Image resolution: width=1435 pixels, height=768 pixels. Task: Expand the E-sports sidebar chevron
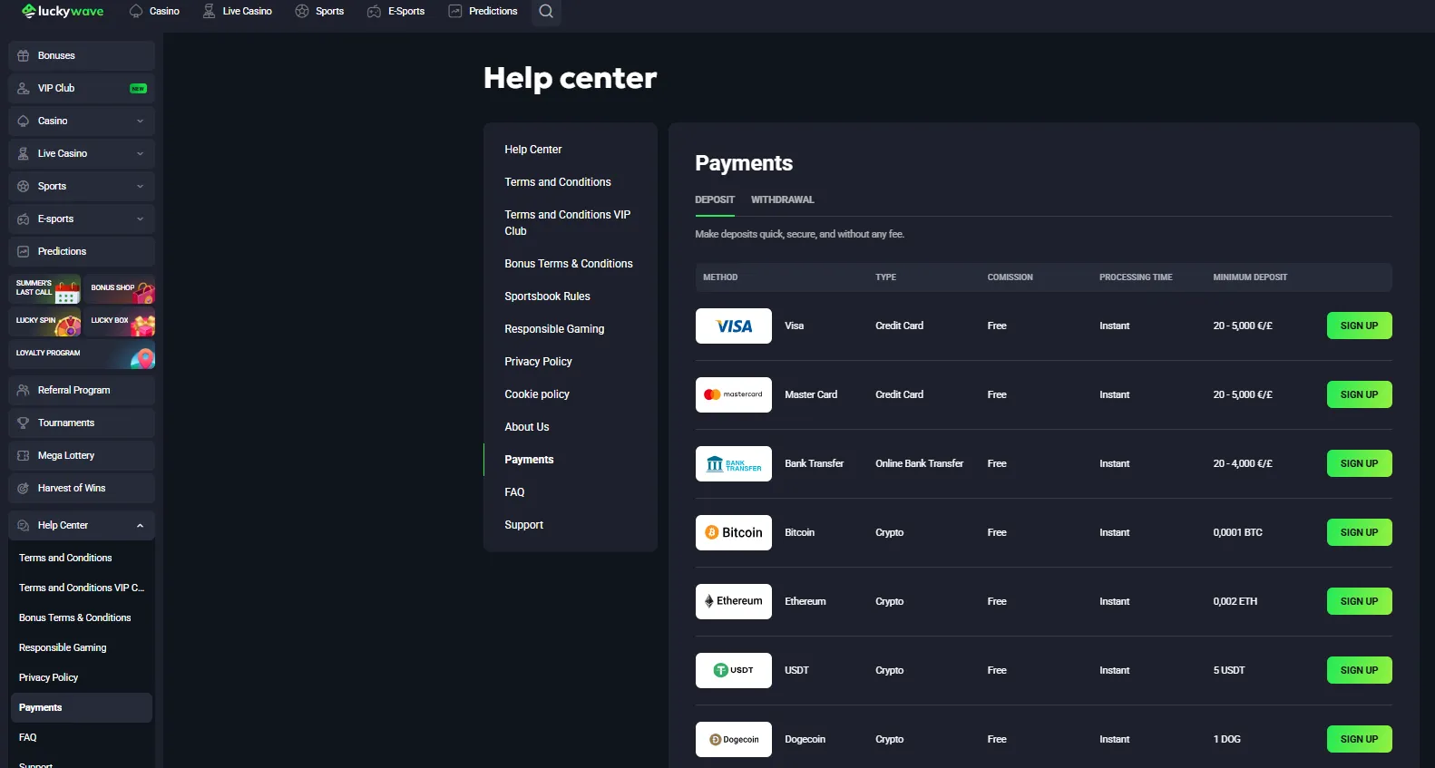pyautogui.click(x=140, y=219)
